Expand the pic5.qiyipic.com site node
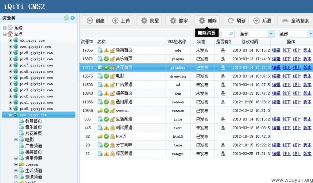 (10, 78)
